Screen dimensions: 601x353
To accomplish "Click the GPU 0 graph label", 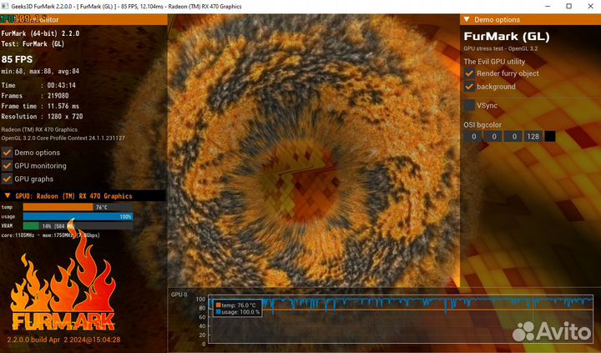I will point(179,295).
